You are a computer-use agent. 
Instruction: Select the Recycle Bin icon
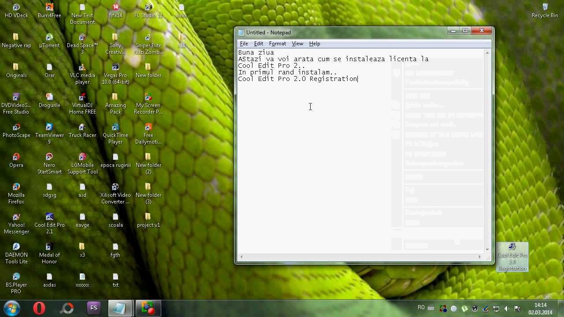click(545, 11)
